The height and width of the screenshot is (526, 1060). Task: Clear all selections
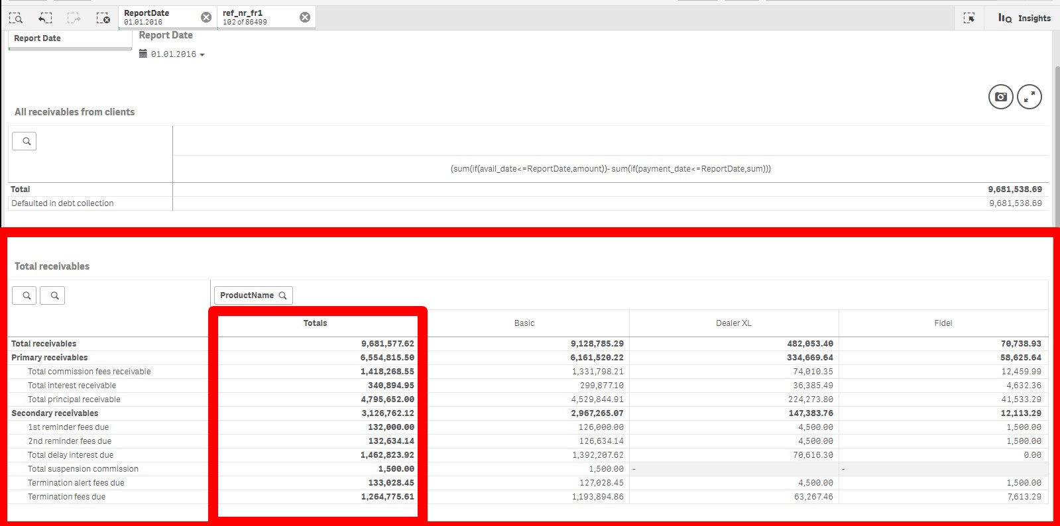coord(103,18)
